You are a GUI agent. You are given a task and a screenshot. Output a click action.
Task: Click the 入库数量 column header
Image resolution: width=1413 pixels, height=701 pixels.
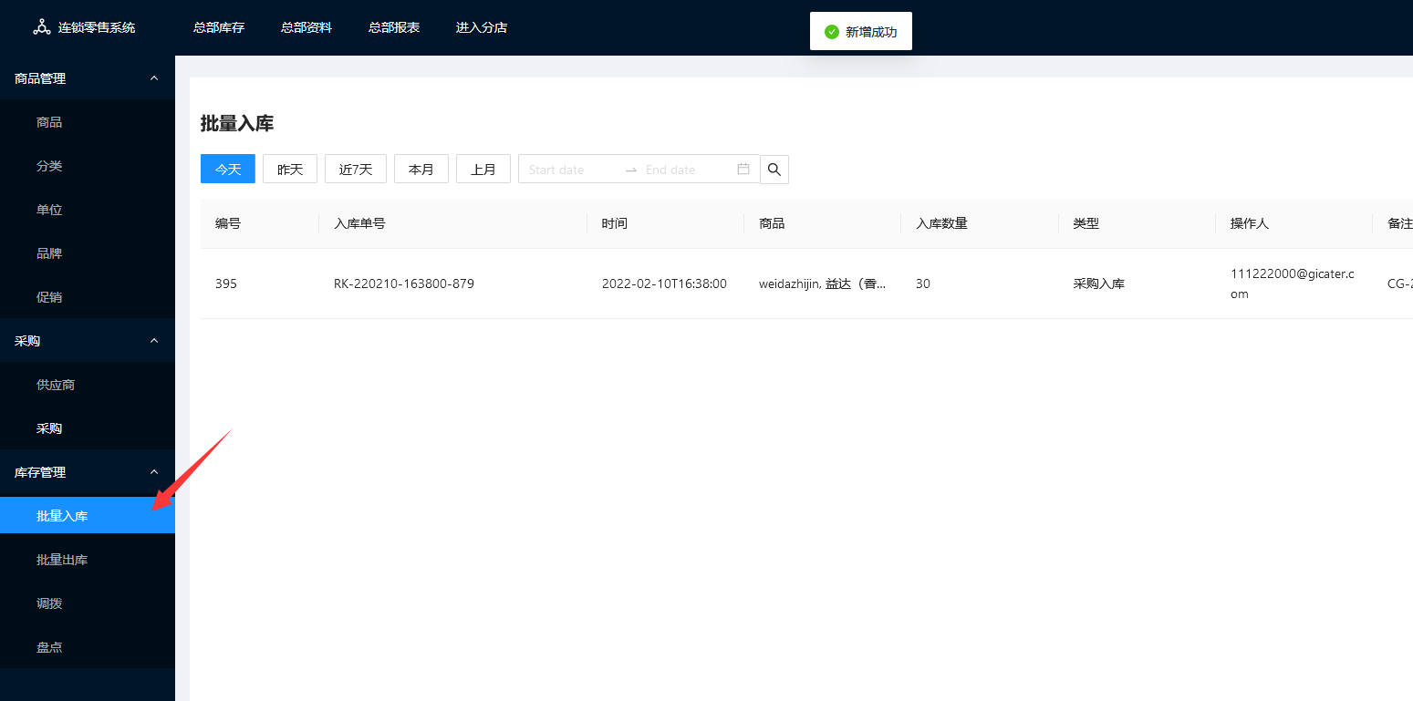point(980,223)
